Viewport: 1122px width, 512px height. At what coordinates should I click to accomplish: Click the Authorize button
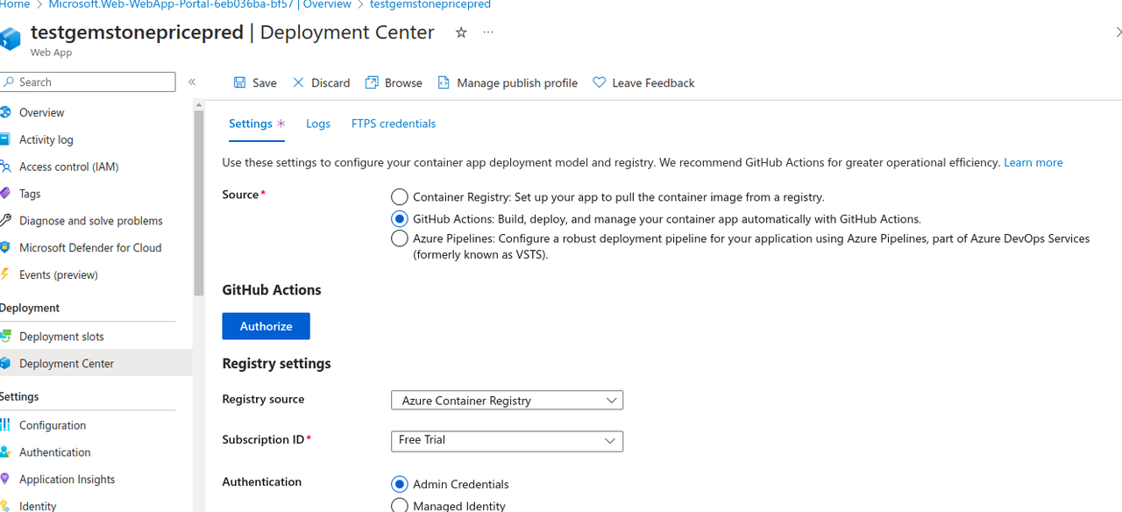pyautogui.click(x=266, y=326)
